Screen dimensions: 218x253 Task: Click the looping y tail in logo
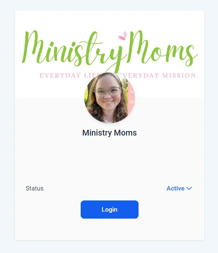[113, 67]
